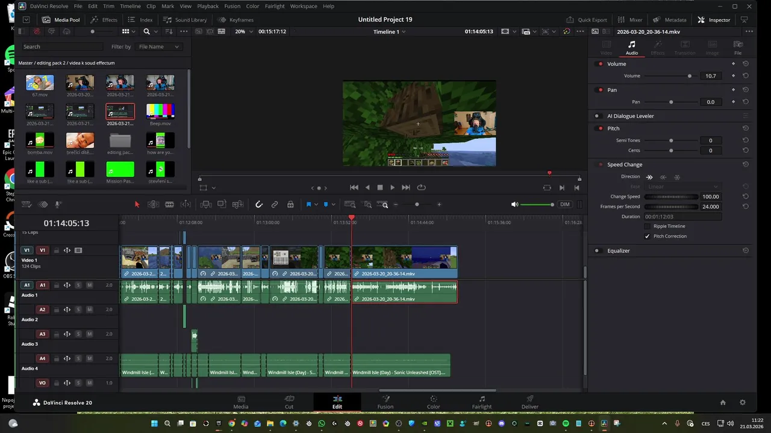Screen dimensions: 771x433
Task: Open Project Settings gear icon
Action: pyautogui.click(x=743, y=402)
